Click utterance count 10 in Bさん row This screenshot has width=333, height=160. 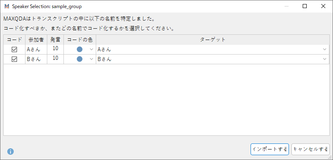pos(55,58)
